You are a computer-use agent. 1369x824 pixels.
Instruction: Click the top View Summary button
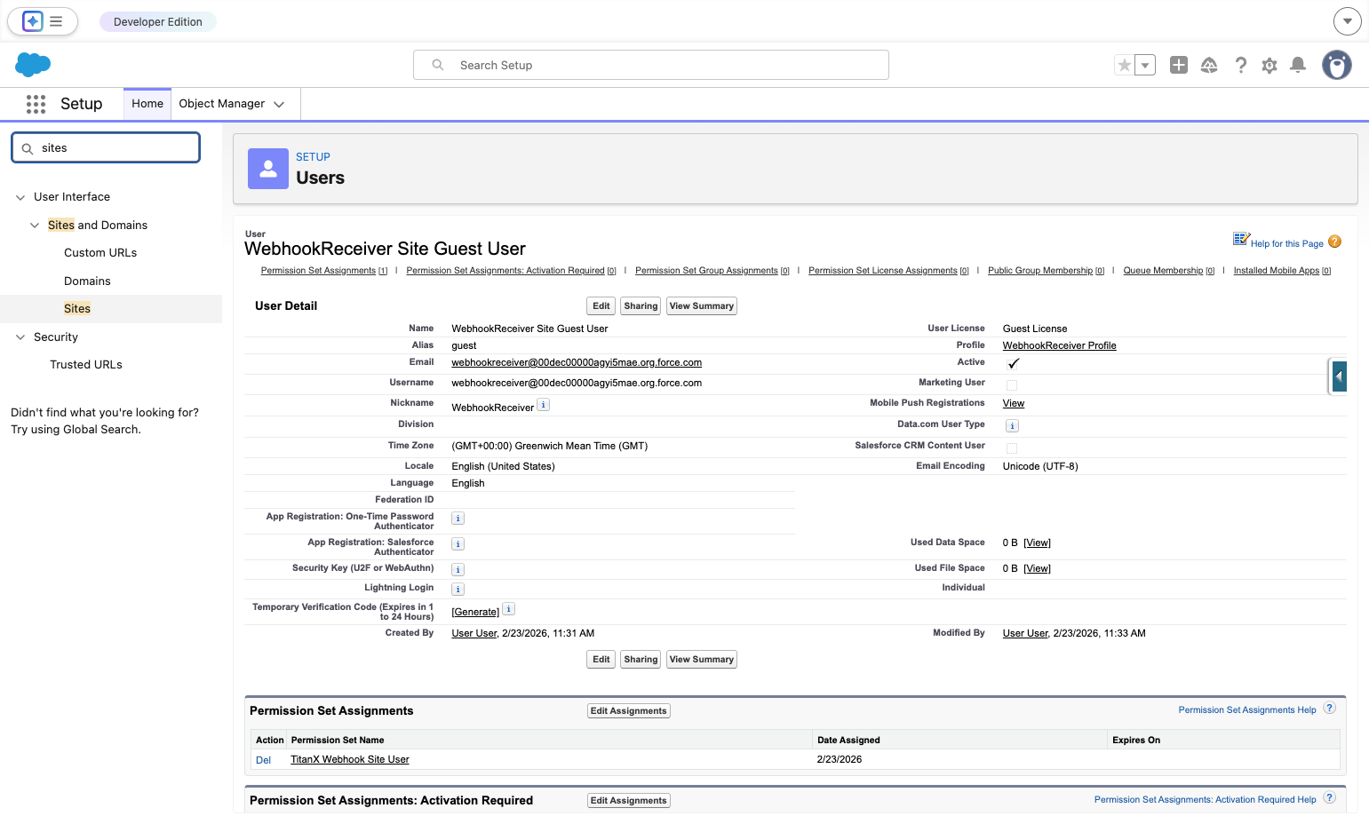coord(702,306)
